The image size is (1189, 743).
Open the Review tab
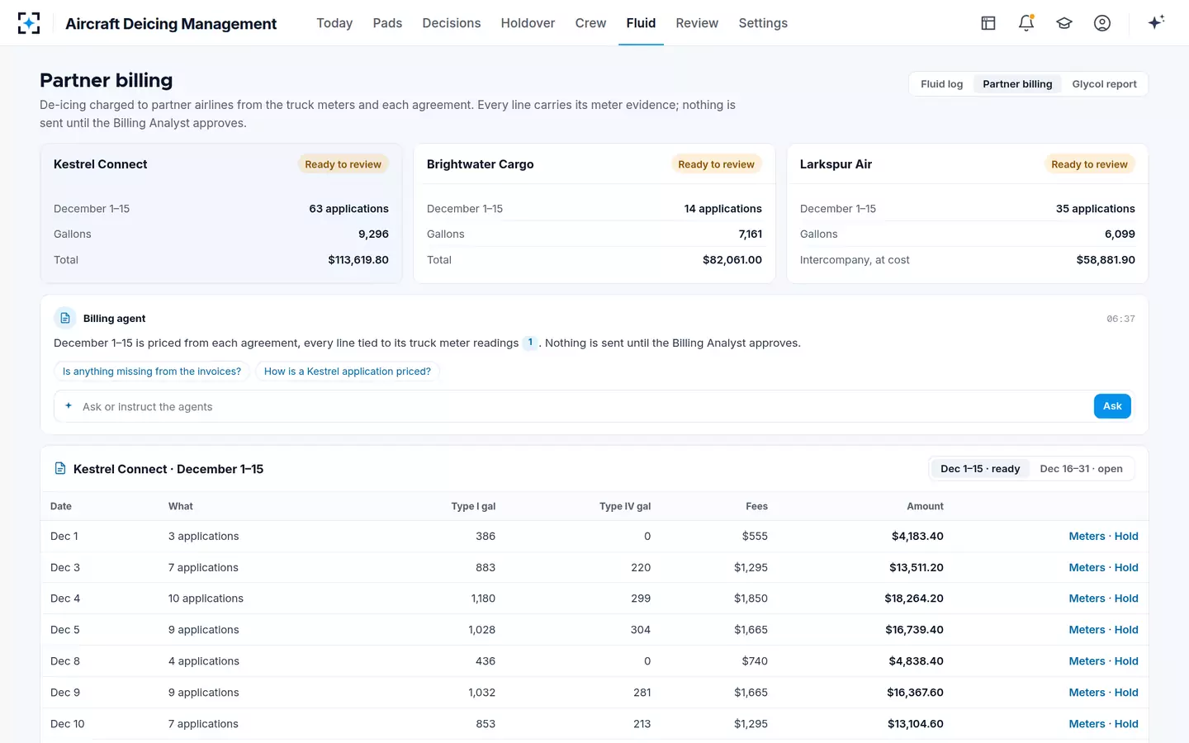(697, 23)
